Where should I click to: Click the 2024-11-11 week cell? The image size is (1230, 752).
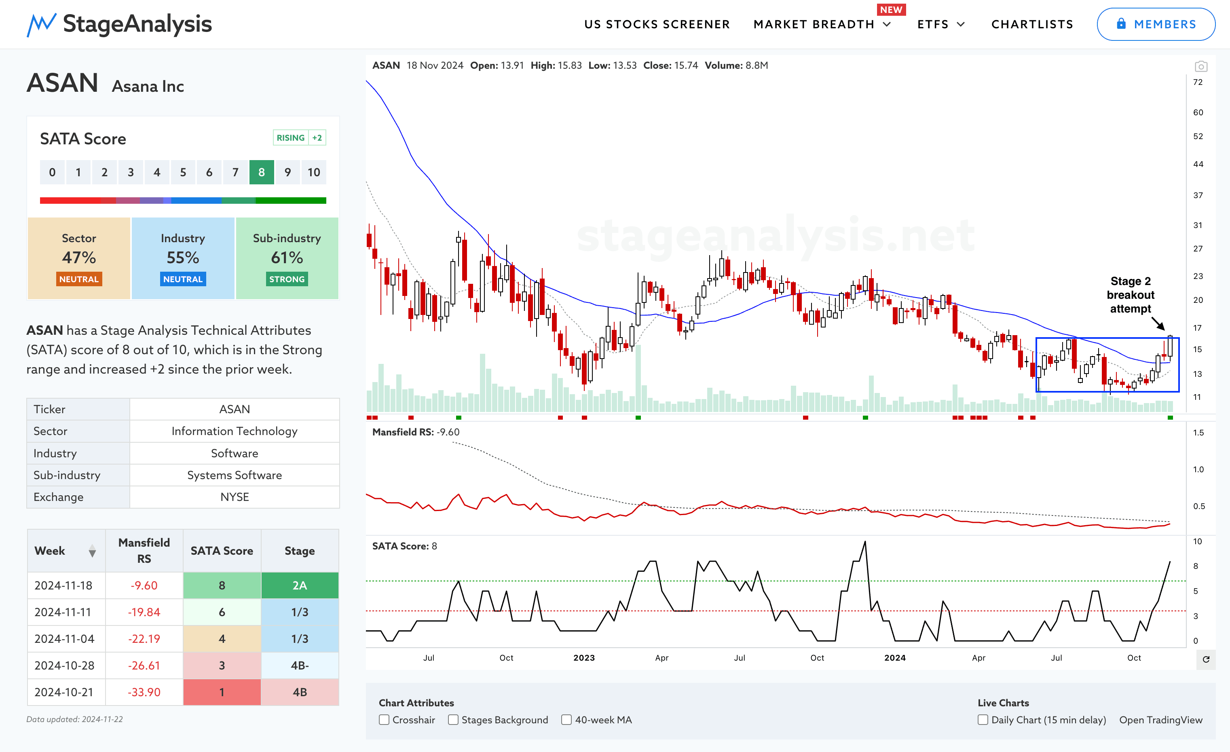pyautogui.click(x=66, y=612)
